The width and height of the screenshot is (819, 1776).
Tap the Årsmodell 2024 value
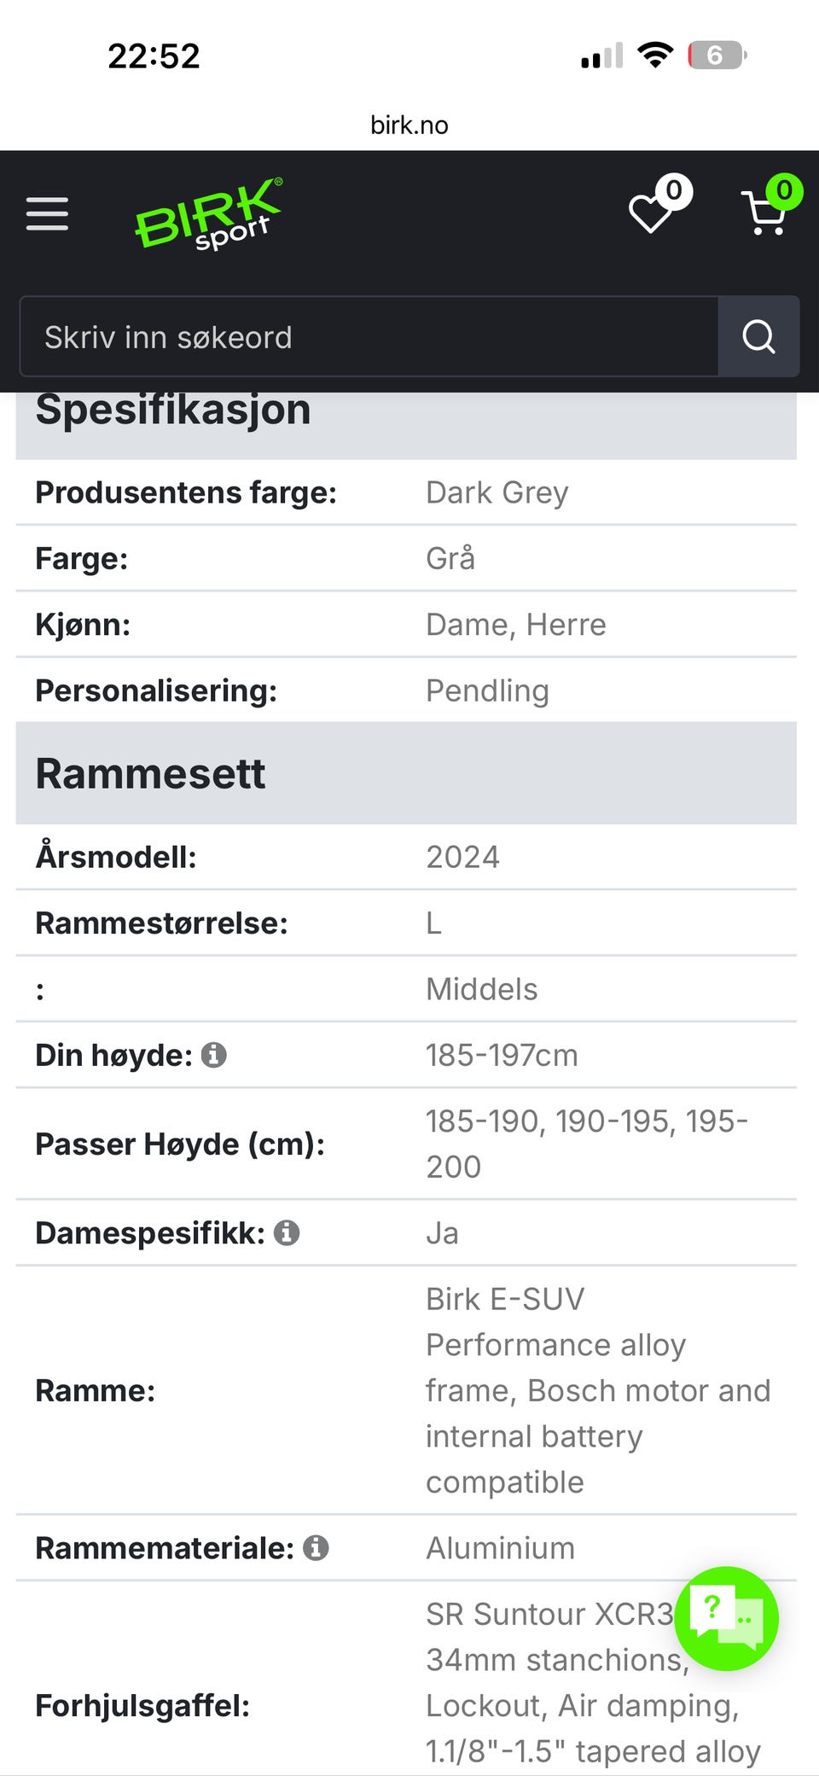point(462,857)
